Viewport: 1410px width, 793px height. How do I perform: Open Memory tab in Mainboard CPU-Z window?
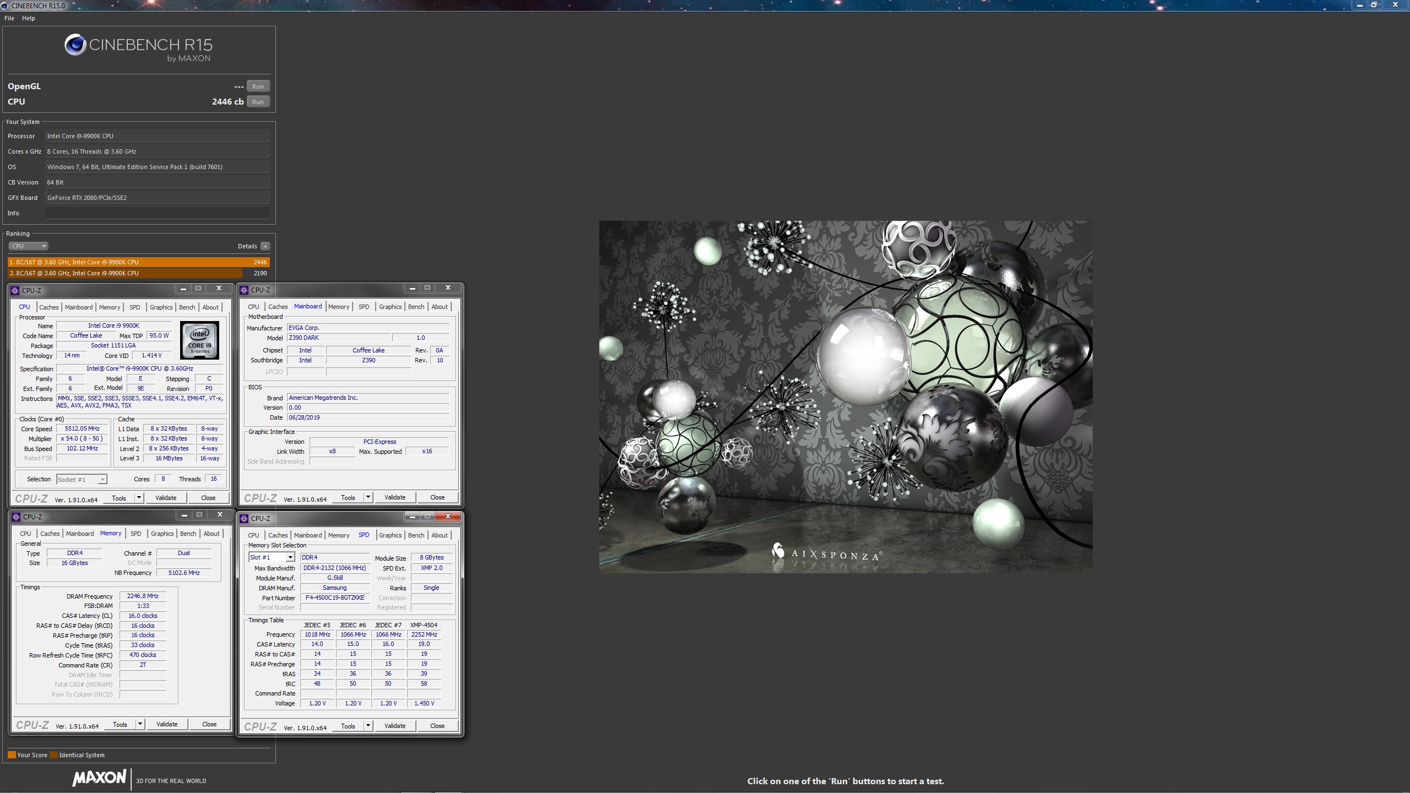339,307
